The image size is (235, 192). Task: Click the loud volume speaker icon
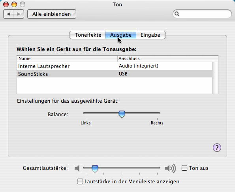170,168
